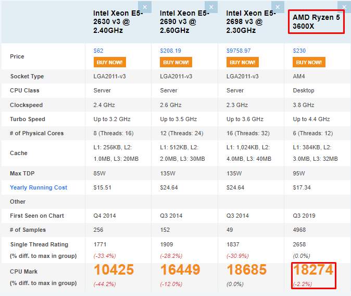
Task: Remove Intel Xeon E5-2698 v3 column
Action: (278, 7)
